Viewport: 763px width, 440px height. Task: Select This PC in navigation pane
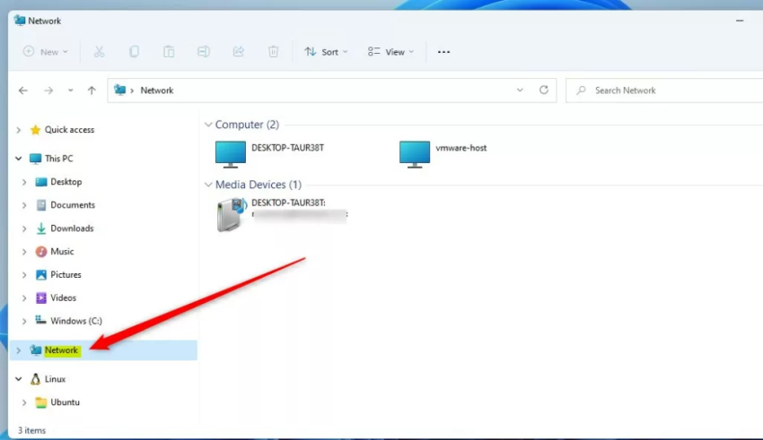58,159
